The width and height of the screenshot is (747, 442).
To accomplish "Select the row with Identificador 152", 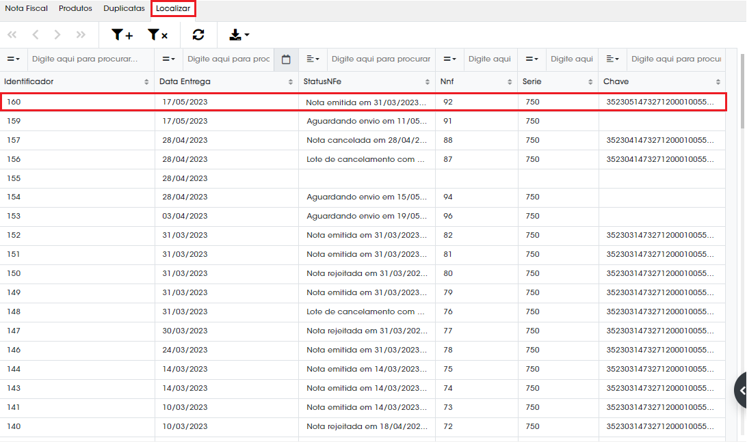I will point(363,235).
